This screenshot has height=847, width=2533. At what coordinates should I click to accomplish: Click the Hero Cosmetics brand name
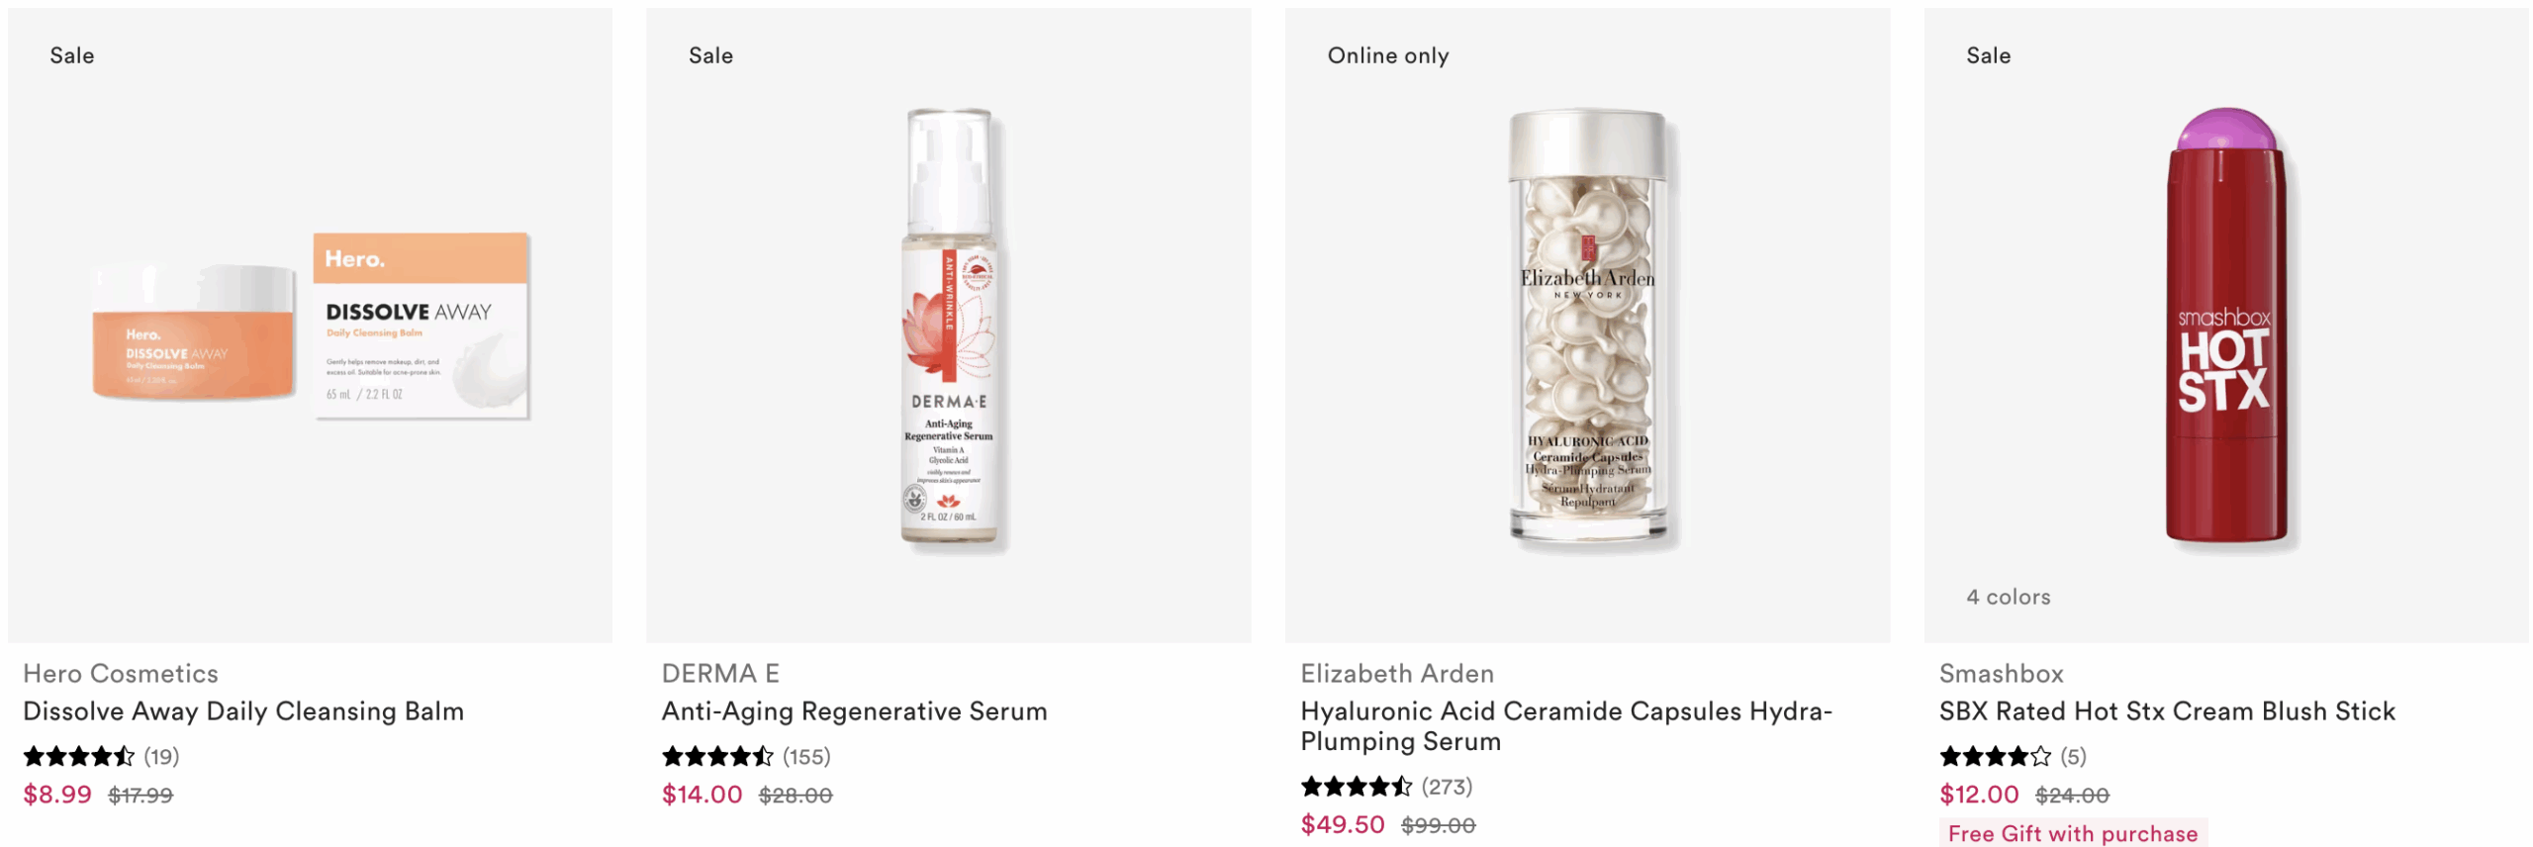click(121, 673)
